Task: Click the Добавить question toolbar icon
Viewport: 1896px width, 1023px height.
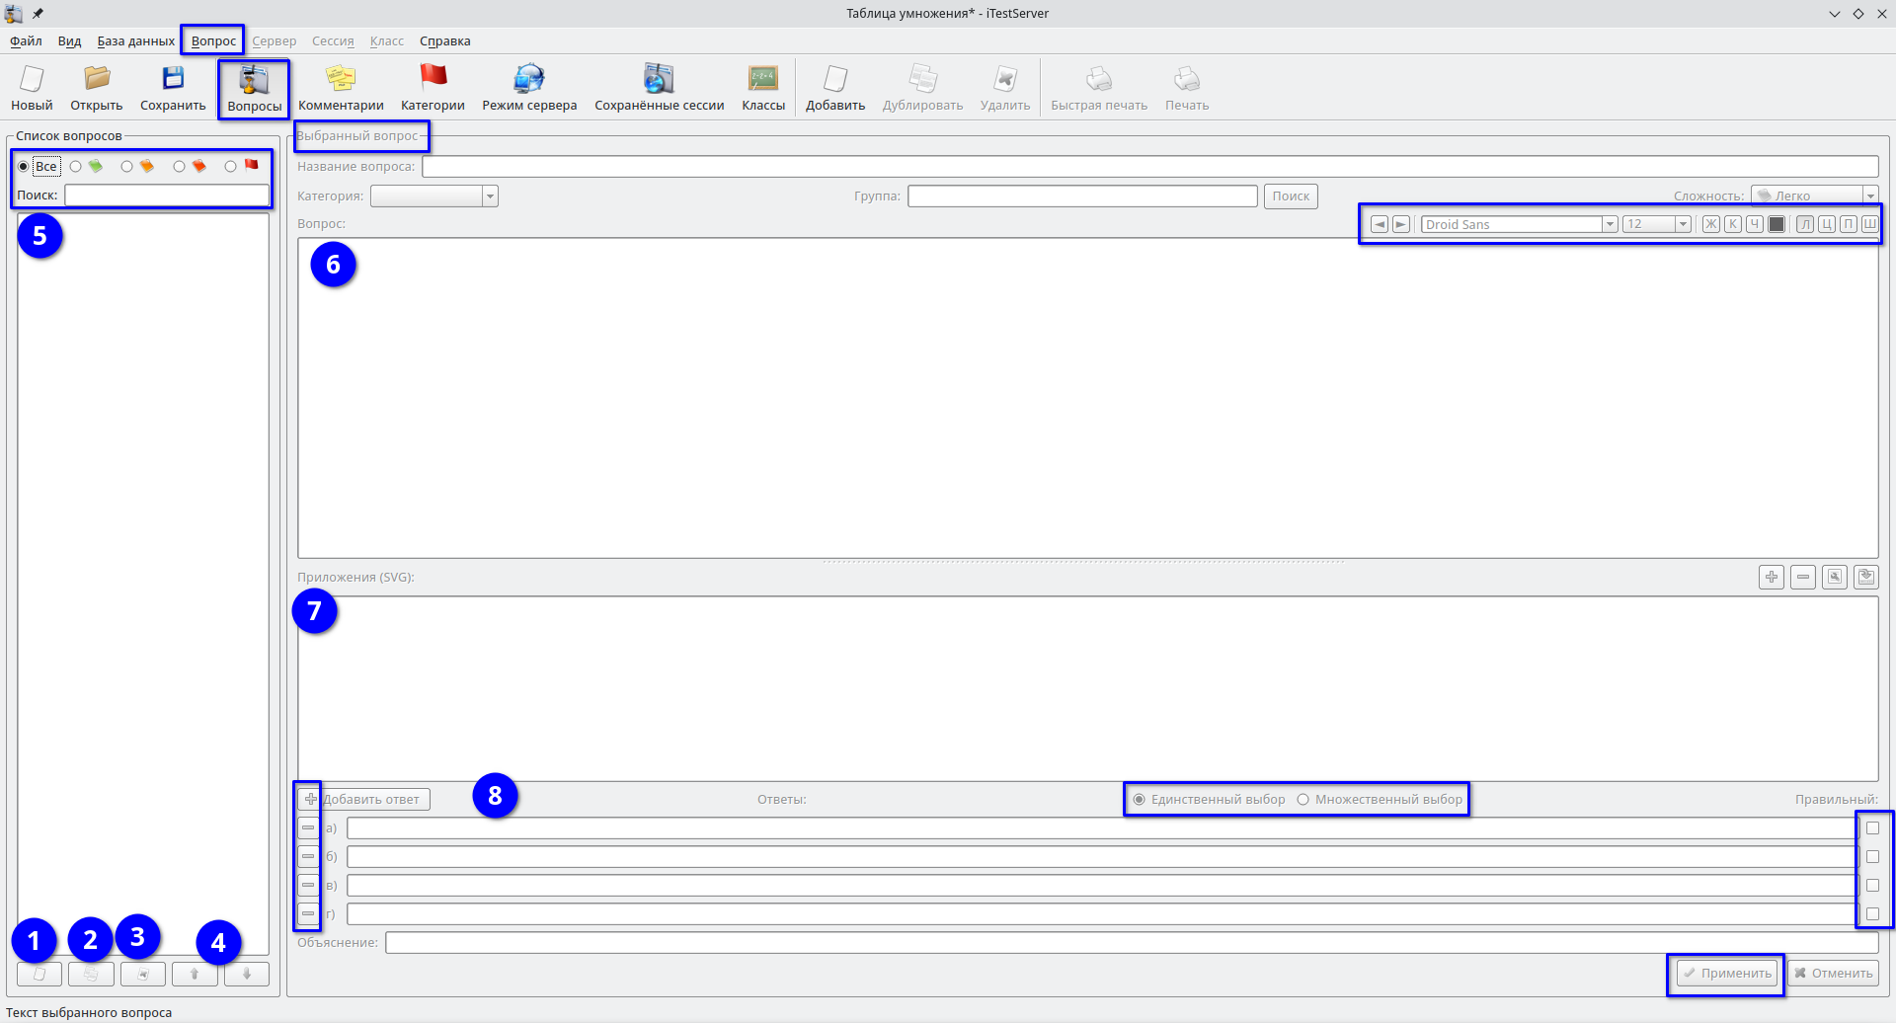Action: tap(835, 88)
